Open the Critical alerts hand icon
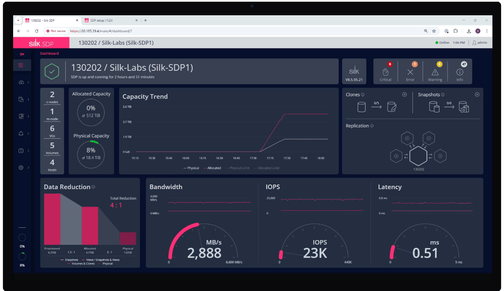Viewport: 504px width, 291px height. coord(385,72)
